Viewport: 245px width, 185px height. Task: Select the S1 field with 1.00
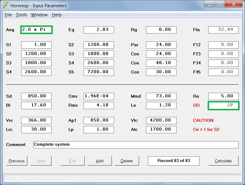36,45
